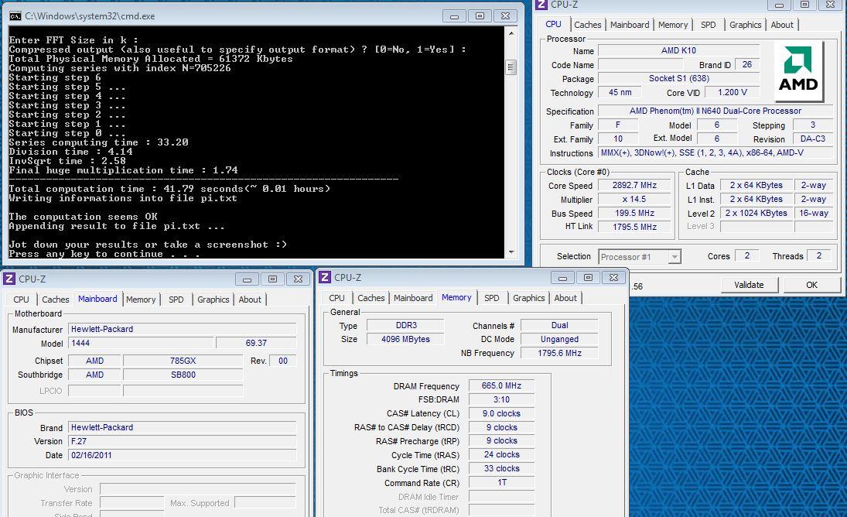
Task: Open SPD tab in CPU window
Action: click(709, 25)
